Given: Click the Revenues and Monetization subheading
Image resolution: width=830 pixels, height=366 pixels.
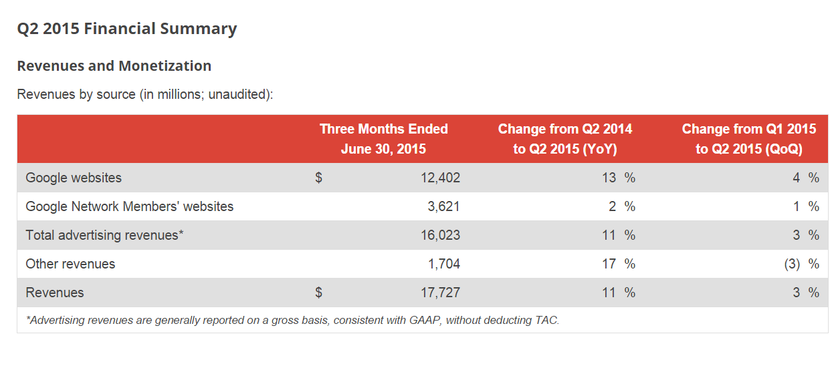Looking at the screenshot, I should point(114,65).
